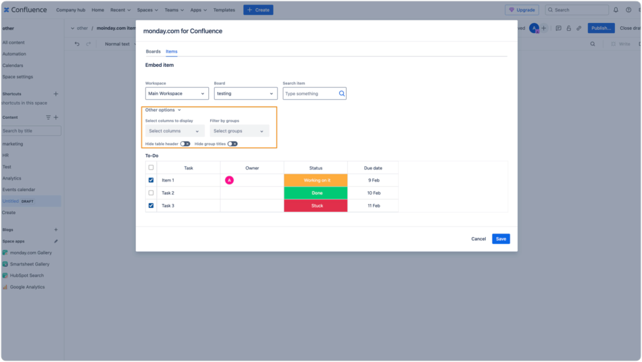Click the top Search field
The image size is (642, 362).
577,10
